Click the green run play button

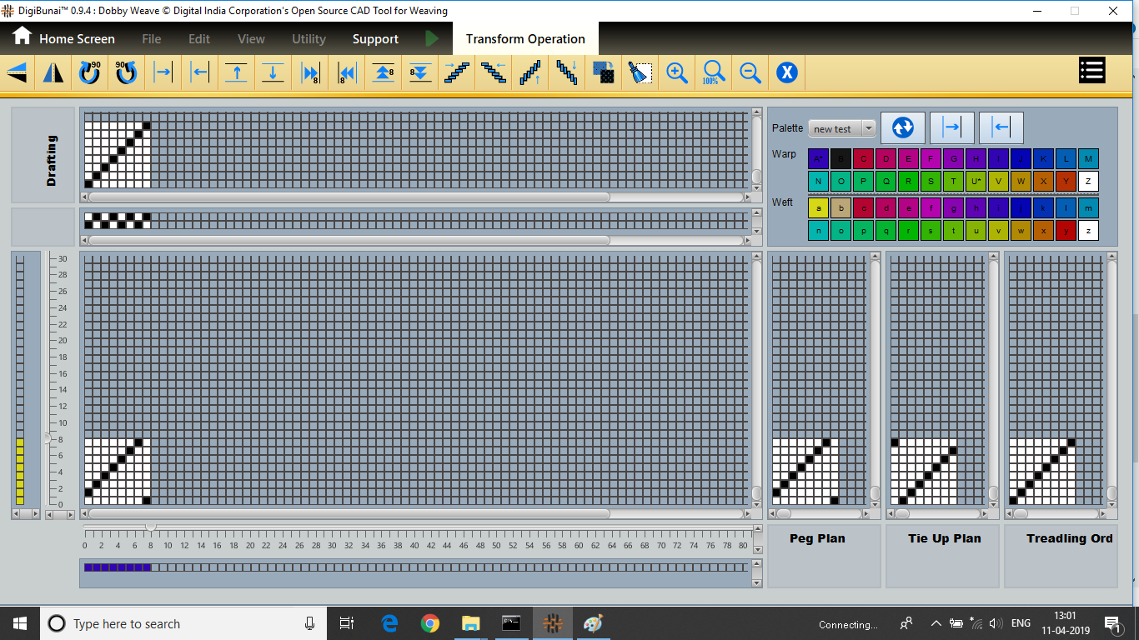[x=431, y=38]
